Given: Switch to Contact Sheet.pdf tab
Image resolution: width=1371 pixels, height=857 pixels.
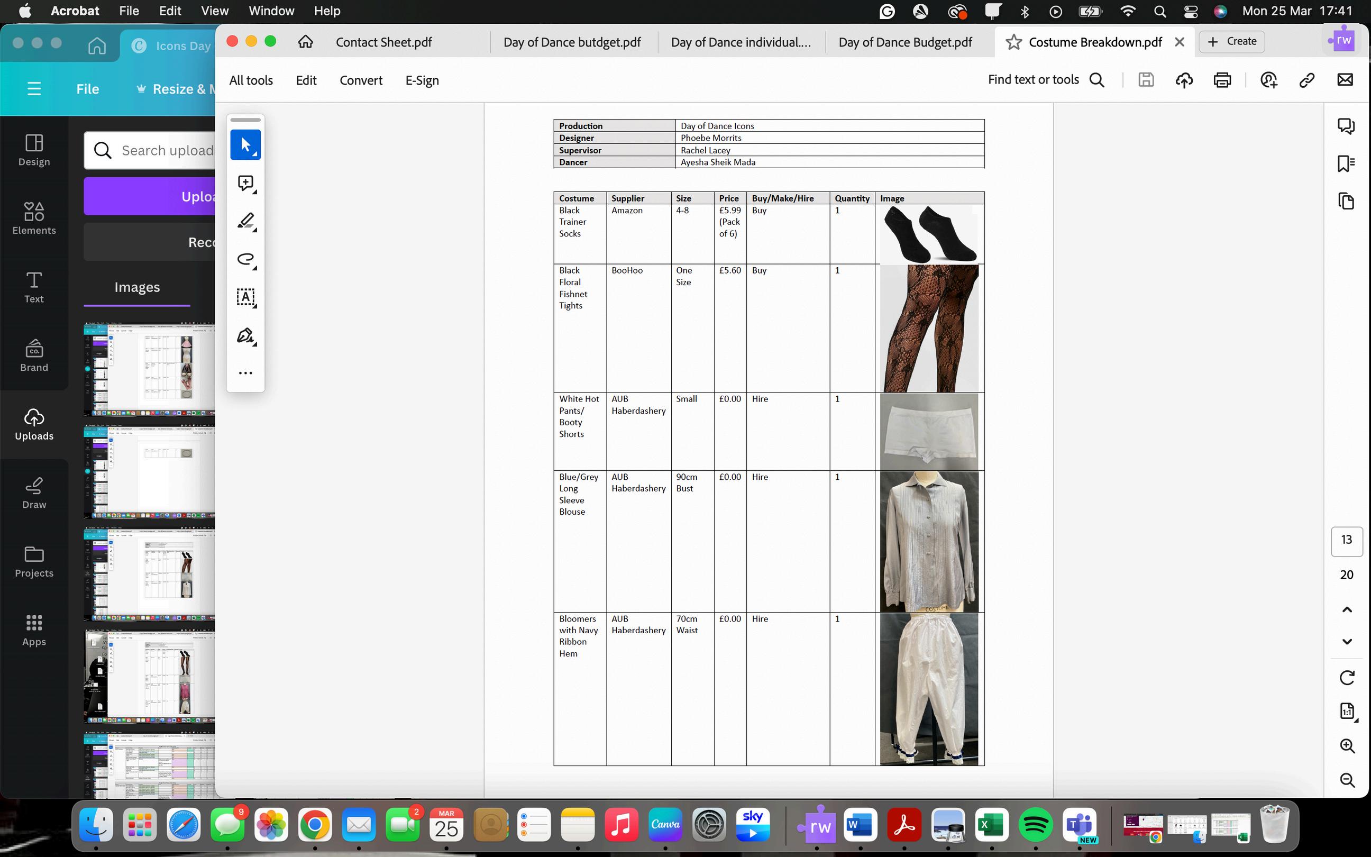Looking at the screenshot, I should coord(383,42).
